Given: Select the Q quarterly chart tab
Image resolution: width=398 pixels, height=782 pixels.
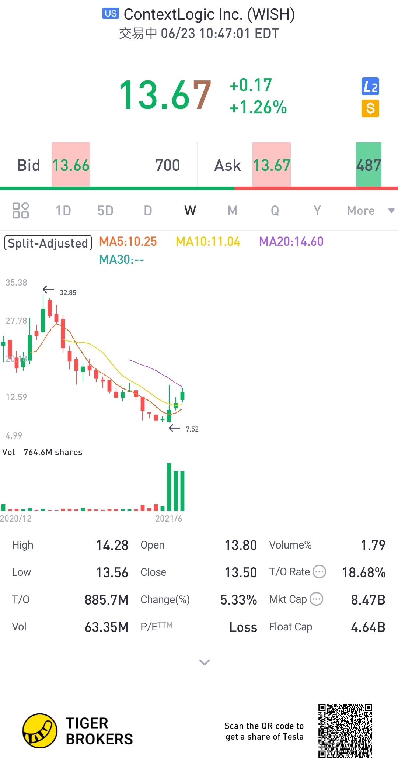Looking at the screenshot, I should pyautogui.click(x=275, y=211).
